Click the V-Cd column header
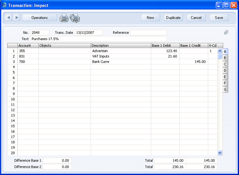 (x=215, y=46)
